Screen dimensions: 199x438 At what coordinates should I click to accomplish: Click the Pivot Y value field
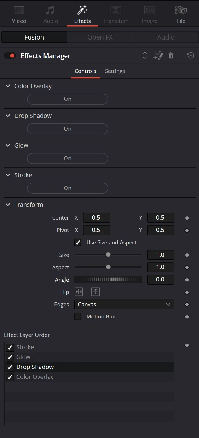[161, 230]
